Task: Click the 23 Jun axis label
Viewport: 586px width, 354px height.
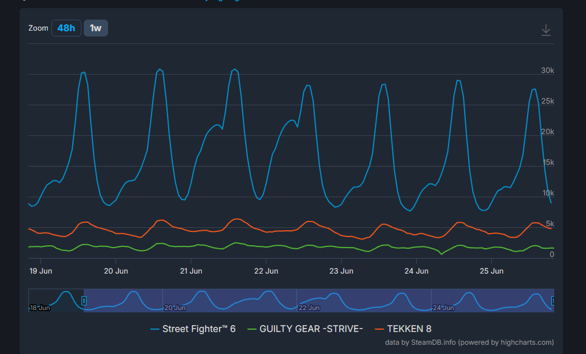Action: (341, 271)
